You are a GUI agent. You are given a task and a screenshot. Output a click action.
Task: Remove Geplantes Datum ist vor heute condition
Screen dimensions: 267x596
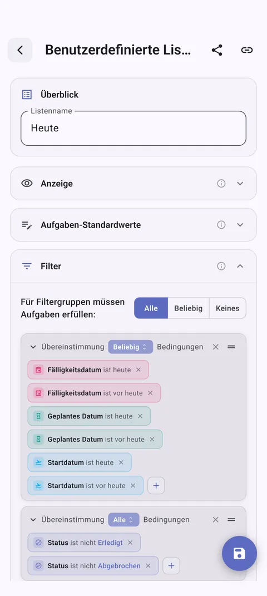(x=152, y=440)
